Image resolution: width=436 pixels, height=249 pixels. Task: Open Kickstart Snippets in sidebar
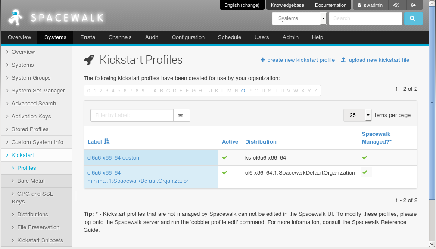[37, 240]
